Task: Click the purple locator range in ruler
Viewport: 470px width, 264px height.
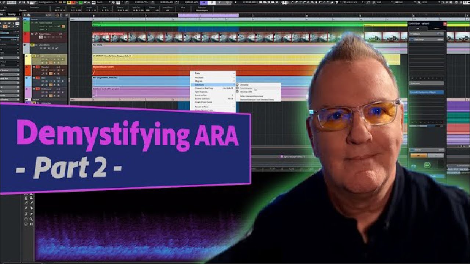Action: point(208,15)
